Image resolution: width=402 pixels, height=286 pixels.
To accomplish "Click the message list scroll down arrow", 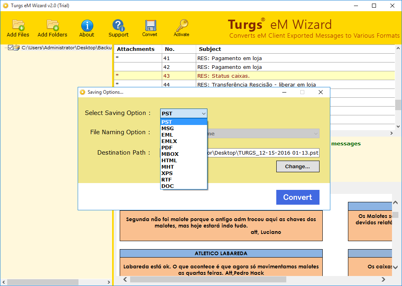I will click(x=398, y=126).
